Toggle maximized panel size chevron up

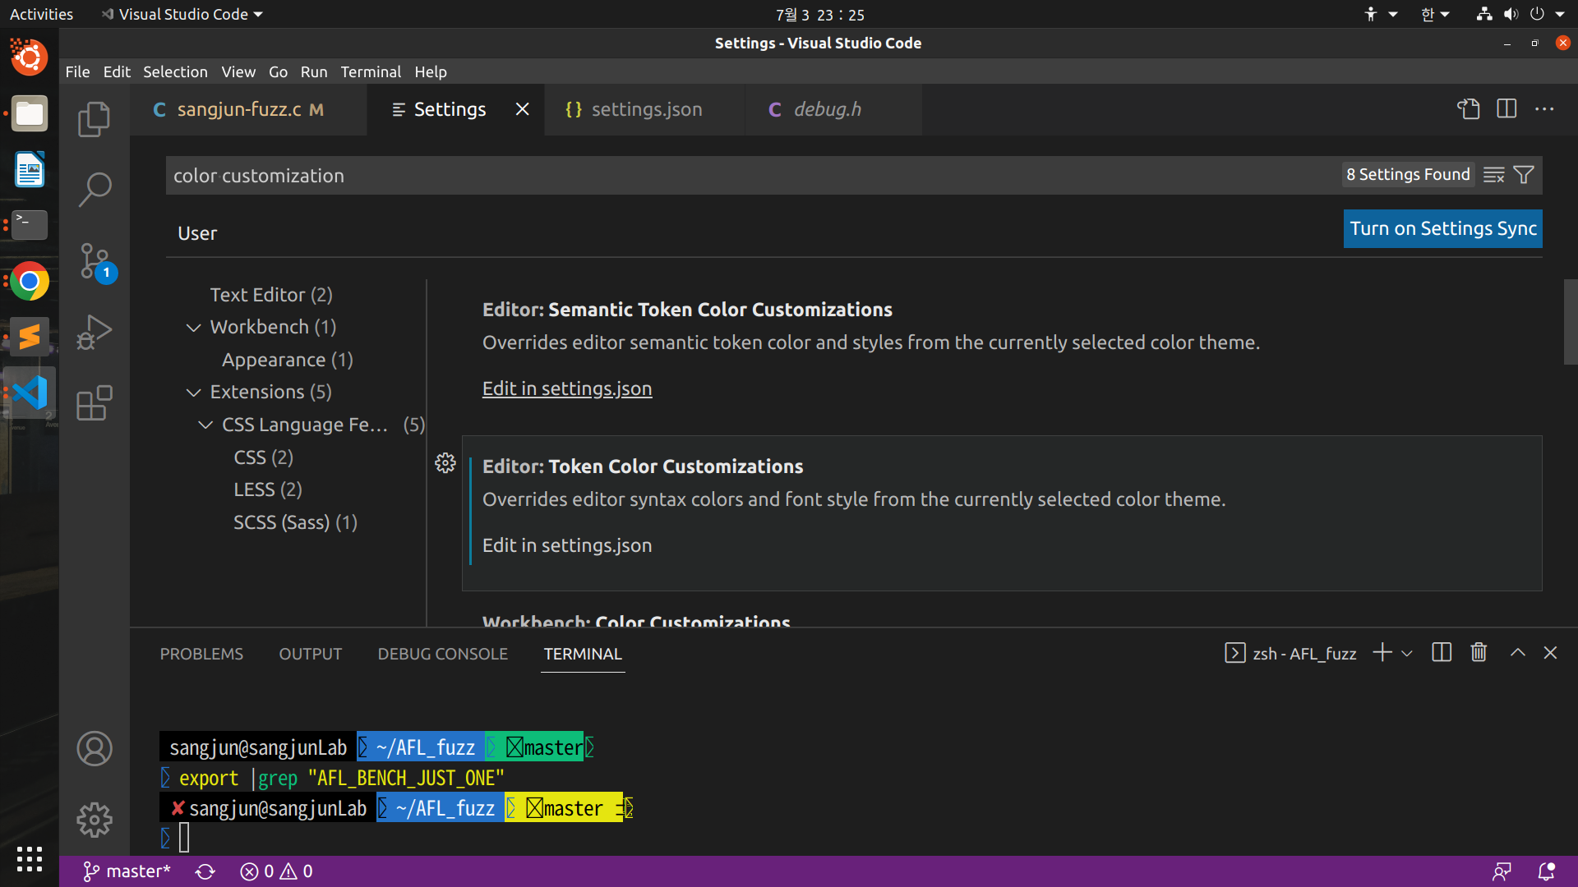point(1517,653)
